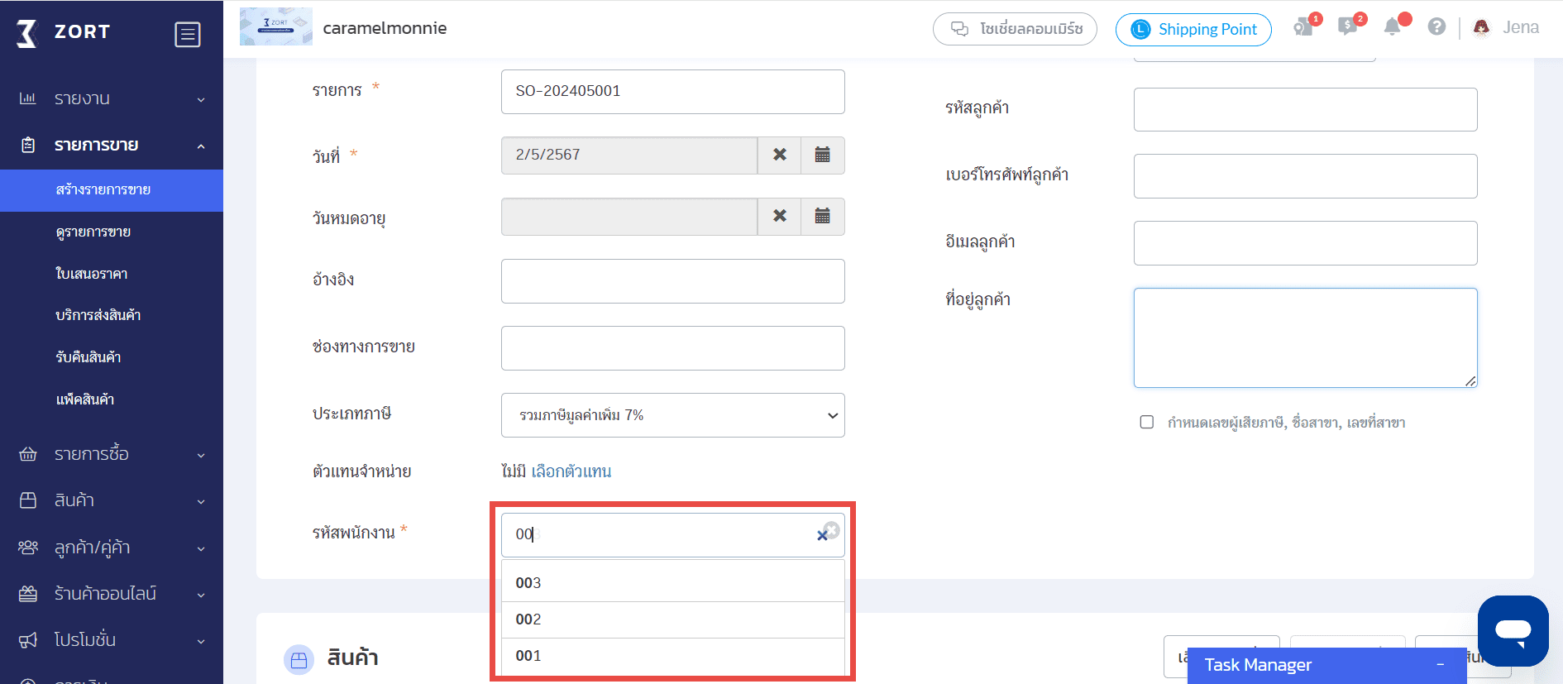
Task: Click the ร้านค้าออนไลน์ store icon
Action: [28, 594]
